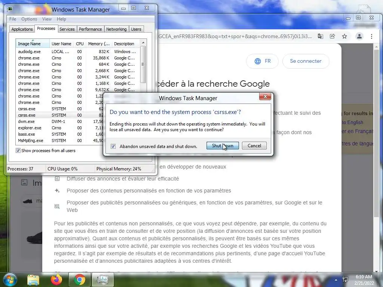Click the Chrome translate page icon

320,36
